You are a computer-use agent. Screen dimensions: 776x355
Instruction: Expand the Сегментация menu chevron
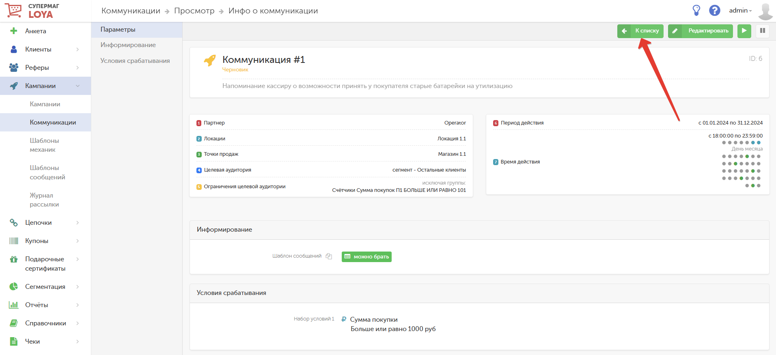pyautogui.click(x=78, y=286)
